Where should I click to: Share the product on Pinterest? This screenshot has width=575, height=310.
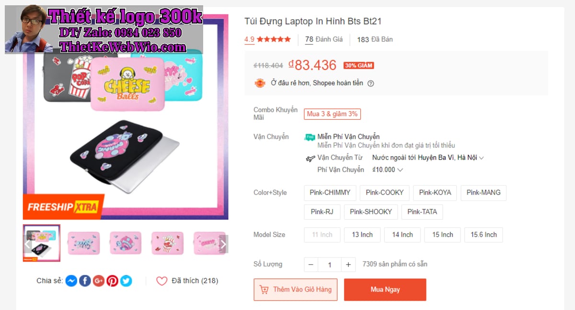pos(113,281)
